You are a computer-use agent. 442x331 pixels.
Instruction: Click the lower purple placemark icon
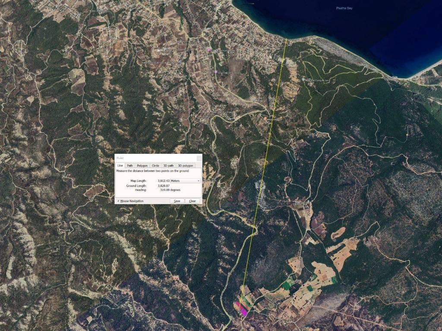tap(216, 72)
